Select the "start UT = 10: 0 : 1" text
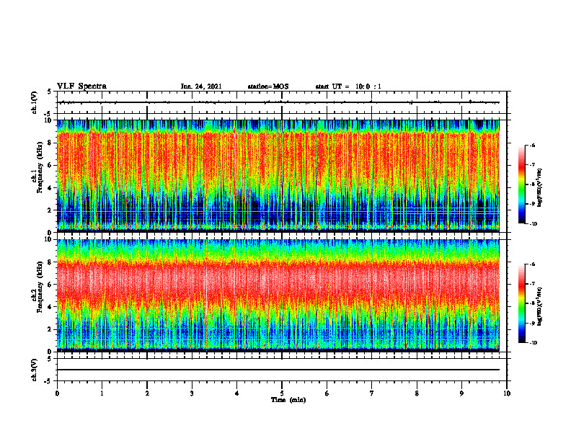The height and width of the screenshot is (441, 571). coord(348,86)
